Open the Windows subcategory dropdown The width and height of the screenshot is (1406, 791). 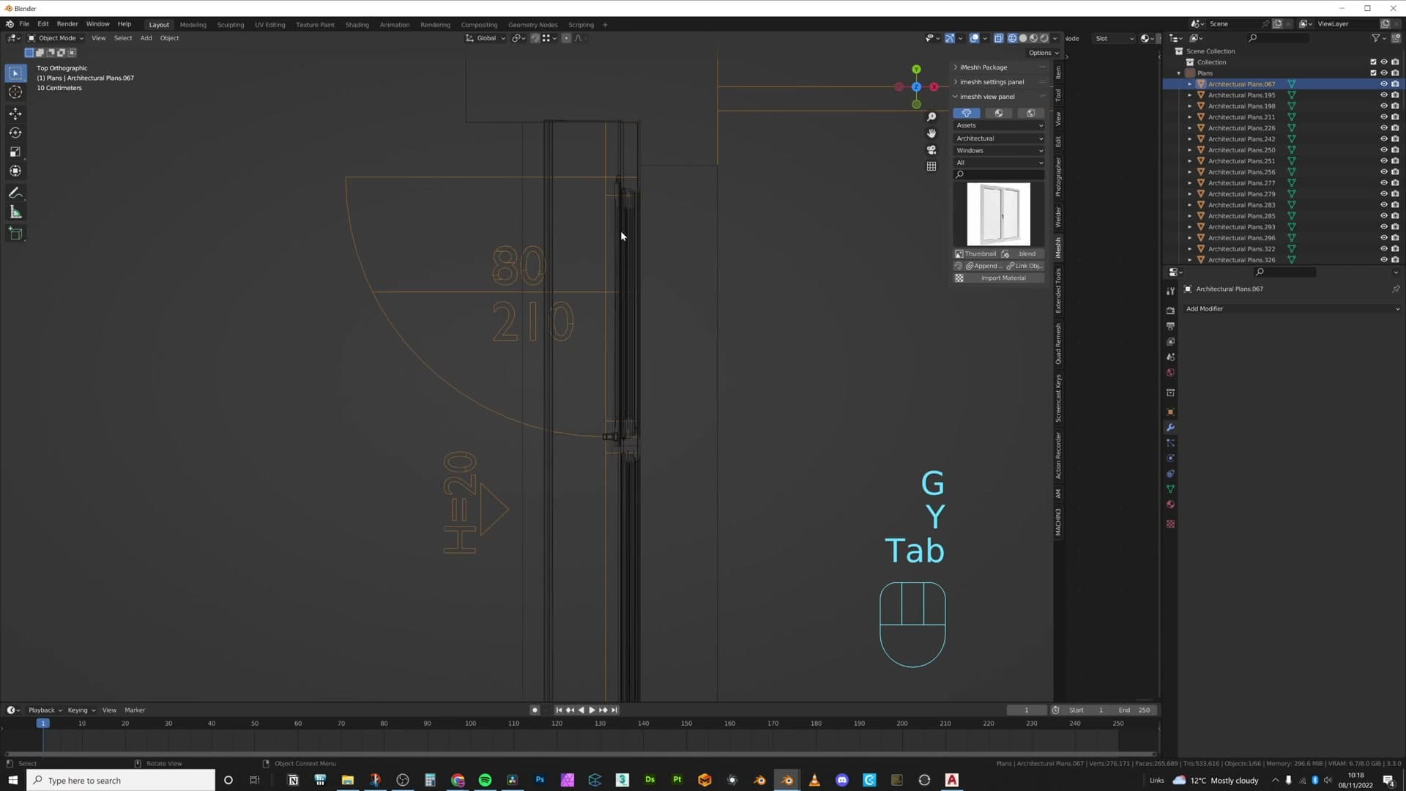pos(999,151)
